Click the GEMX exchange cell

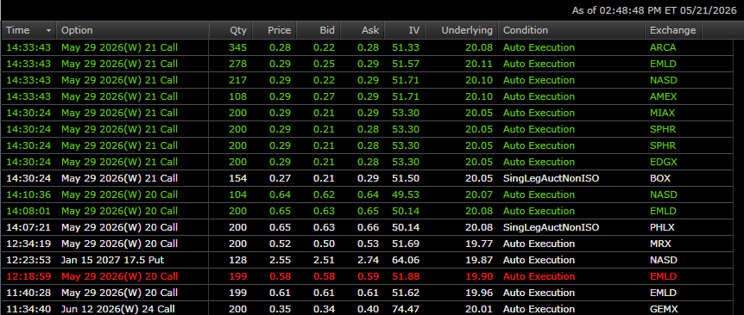tap(663, 309)
